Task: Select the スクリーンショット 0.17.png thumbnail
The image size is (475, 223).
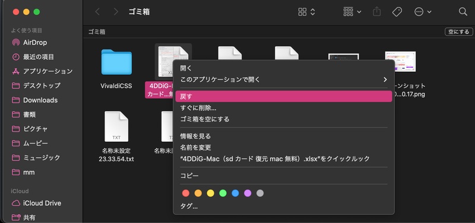Action: click(400, 62)
